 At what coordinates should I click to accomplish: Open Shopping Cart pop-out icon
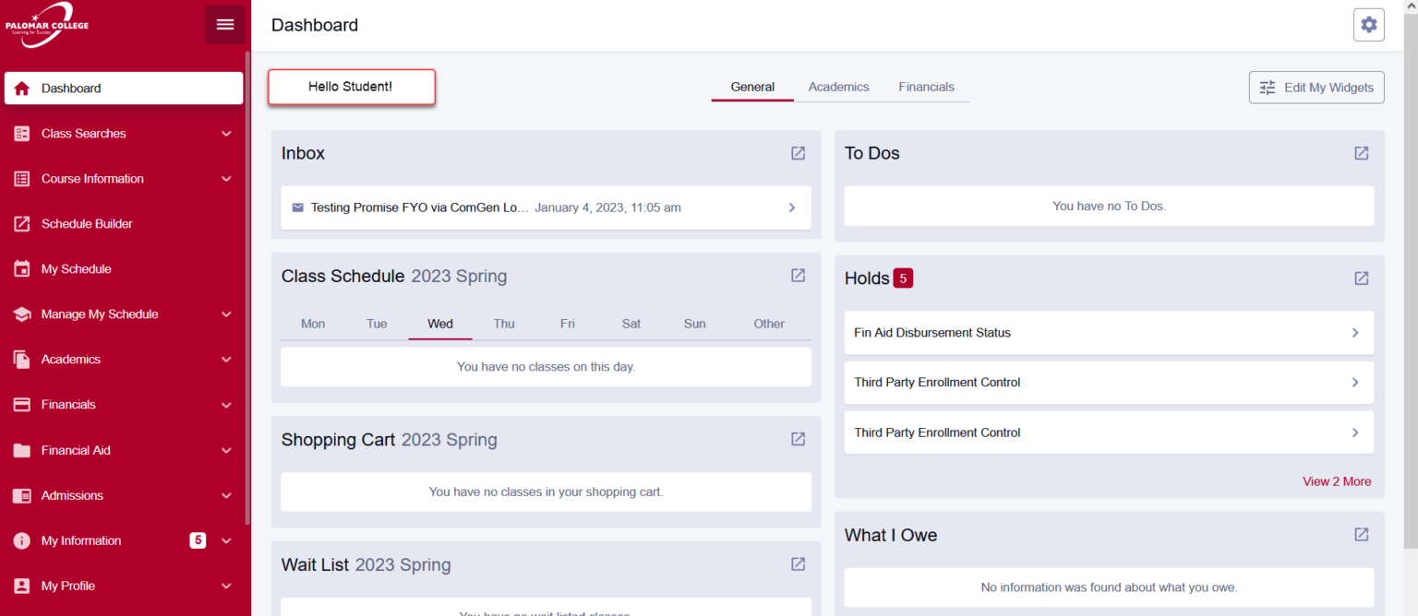798,439
